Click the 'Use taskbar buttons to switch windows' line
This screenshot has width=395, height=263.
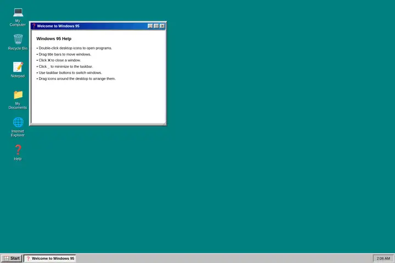69,73
